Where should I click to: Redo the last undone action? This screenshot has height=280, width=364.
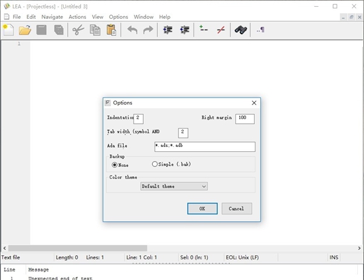[x=148, y=30]
